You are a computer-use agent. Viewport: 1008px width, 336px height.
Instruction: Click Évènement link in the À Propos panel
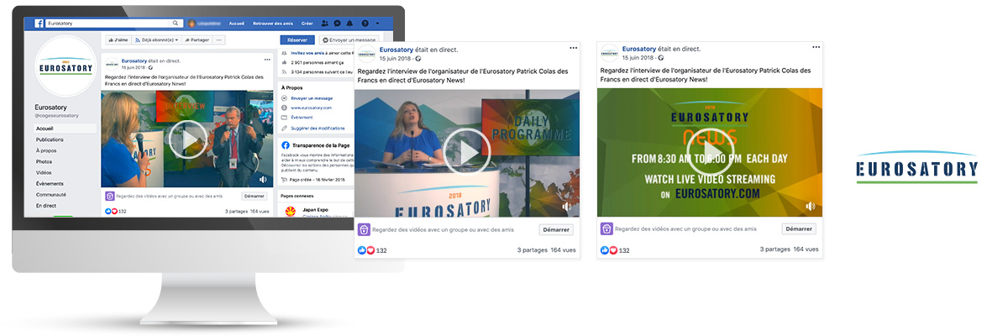click(x=302, y=118)
